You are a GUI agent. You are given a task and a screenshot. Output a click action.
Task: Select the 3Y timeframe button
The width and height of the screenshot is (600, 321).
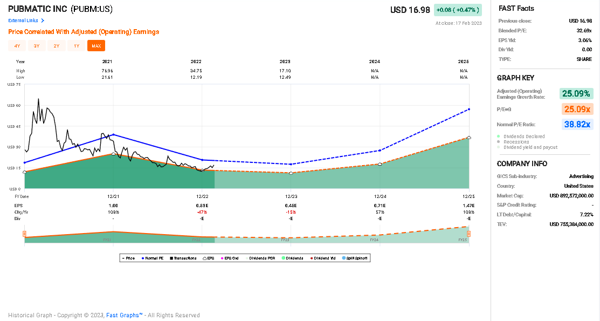coord(36,45)
